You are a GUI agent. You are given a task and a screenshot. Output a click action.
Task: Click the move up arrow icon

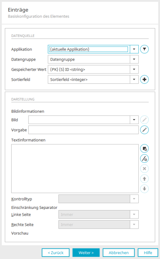144,179
